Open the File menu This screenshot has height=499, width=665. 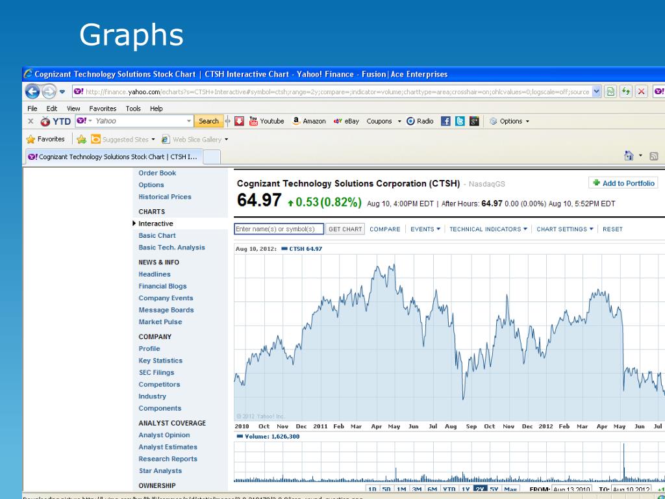click(32, 109)
